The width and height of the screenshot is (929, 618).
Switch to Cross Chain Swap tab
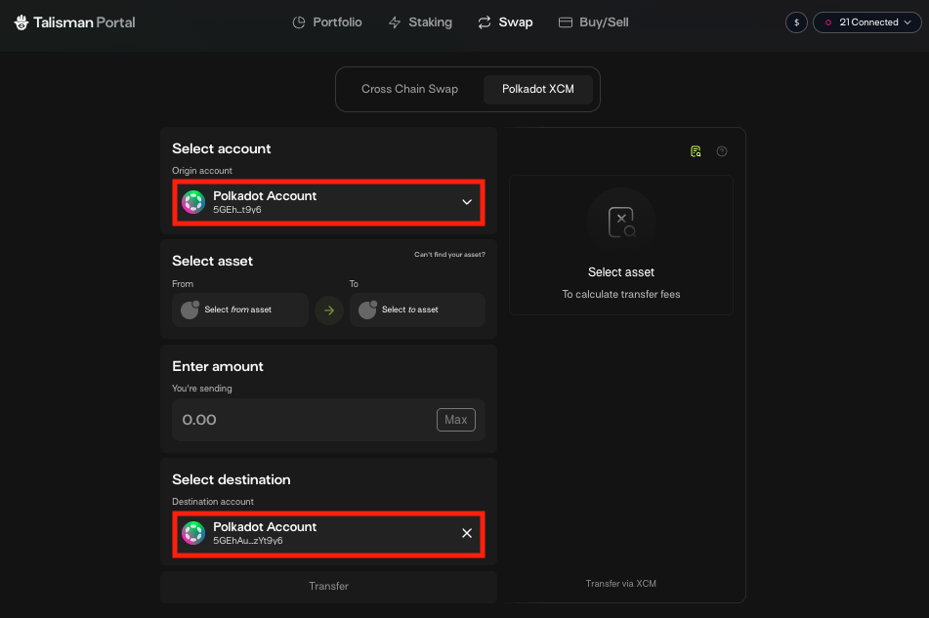click(x=409, y=89)
